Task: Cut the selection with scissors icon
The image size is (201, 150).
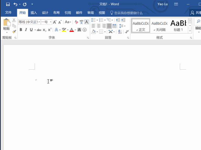Action: pyautogui.click(x=14, y=20)
